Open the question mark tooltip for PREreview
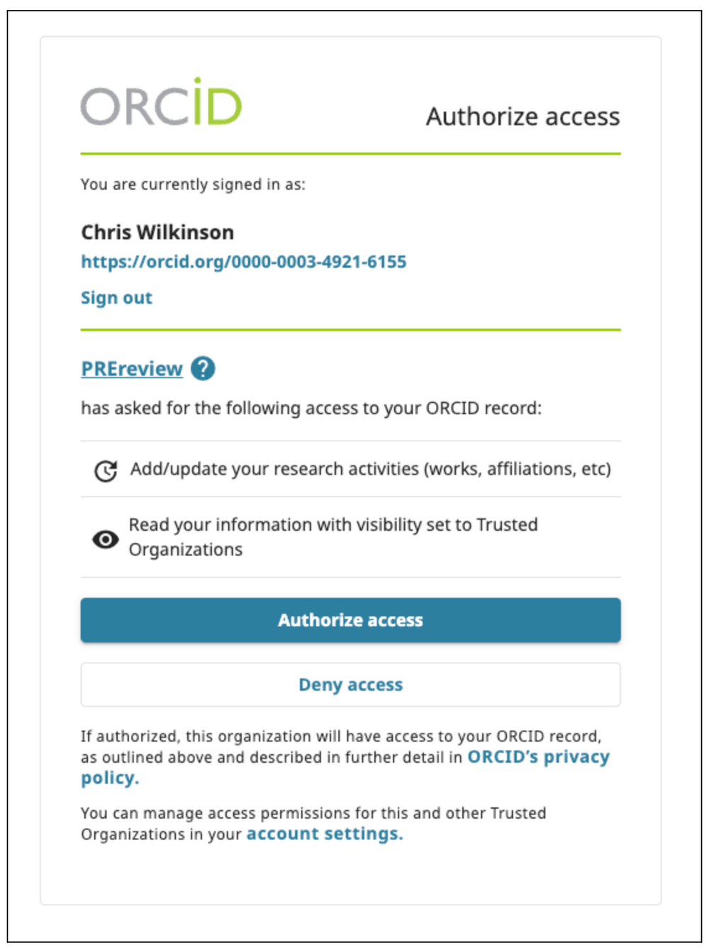 [203, 369]
